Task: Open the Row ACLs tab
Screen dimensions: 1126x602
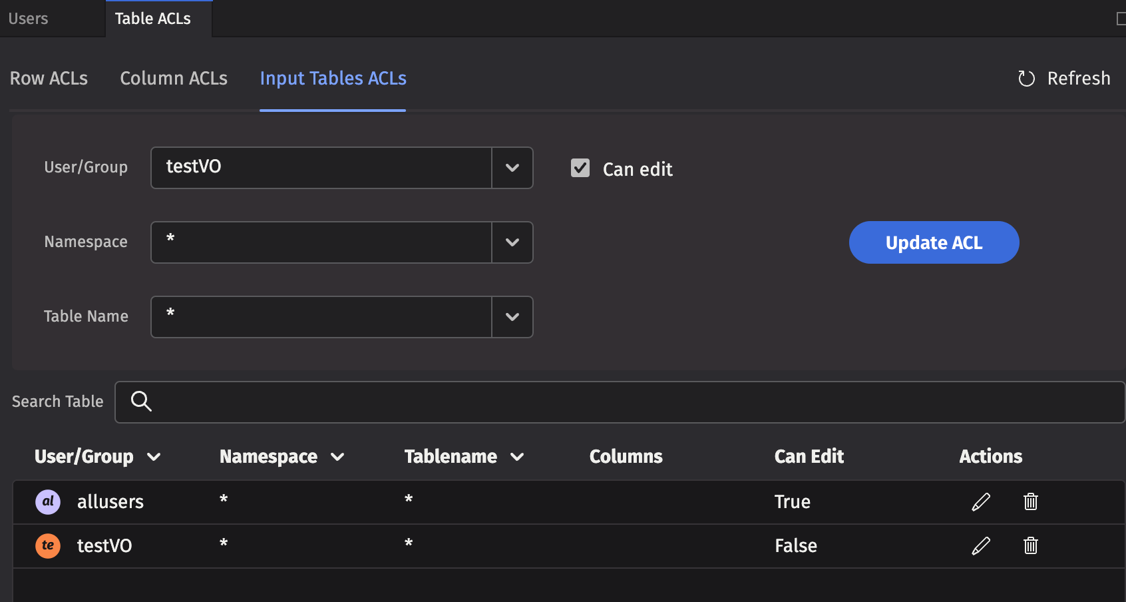Action: pyautogui.click(x=49, y=79)
